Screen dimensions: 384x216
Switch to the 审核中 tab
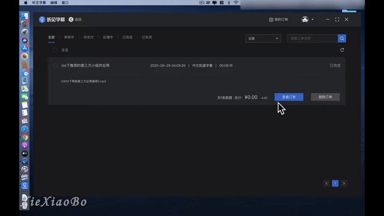coord(69,37)
